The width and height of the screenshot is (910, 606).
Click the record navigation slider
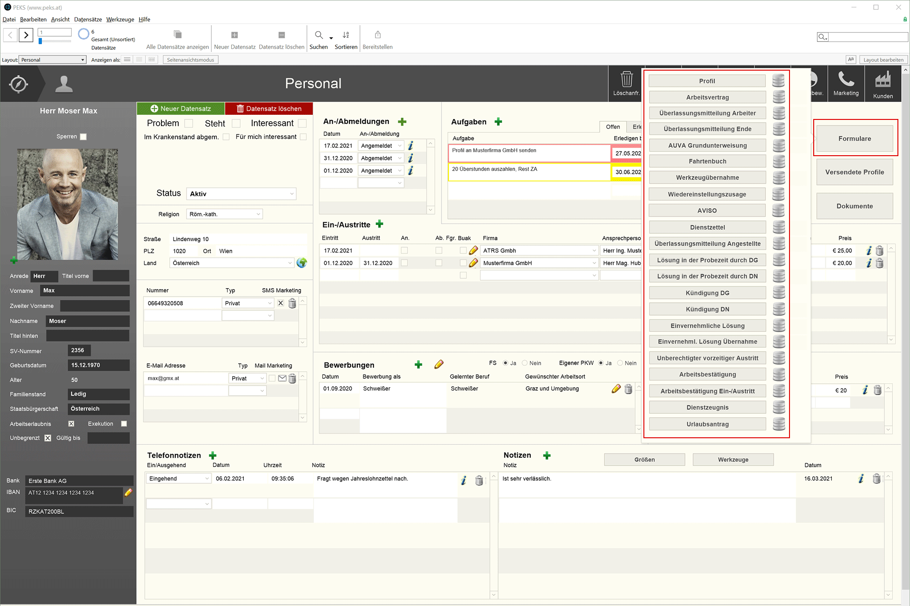[x=40, y=41]
